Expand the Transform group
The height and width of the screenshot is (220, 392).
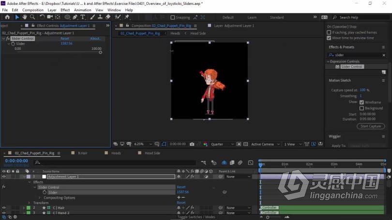[x=29, y=203]
